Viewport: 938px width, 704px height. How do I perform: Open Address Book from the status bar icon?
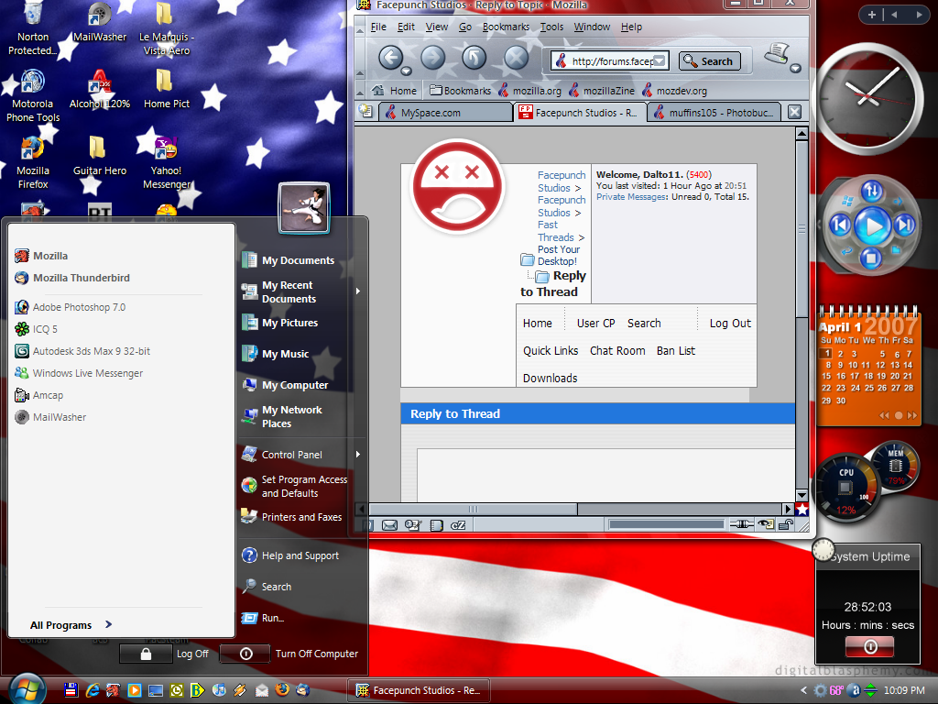436,525
